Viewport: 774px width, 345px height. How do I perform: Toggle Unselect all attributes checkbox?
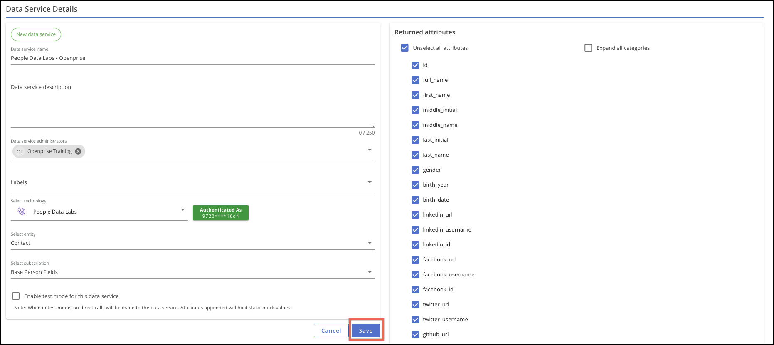(404, 48)
